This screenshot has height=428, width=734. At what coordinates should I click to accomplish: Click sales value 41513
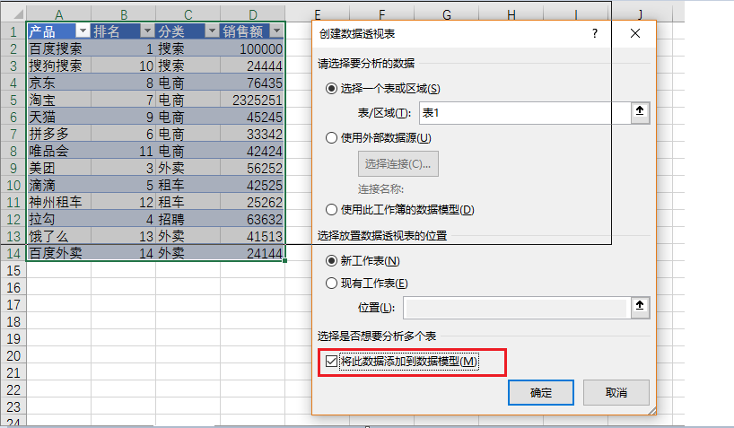252,236
